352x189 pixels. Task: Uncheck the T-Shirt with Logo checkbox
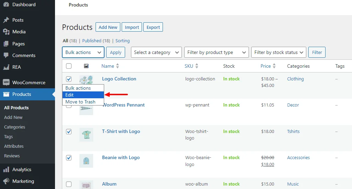(x=69, y=132)
